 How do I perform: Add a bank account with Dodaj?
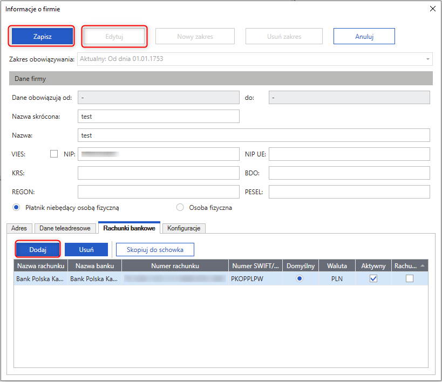pyautogui.click(x=38, y=249)
